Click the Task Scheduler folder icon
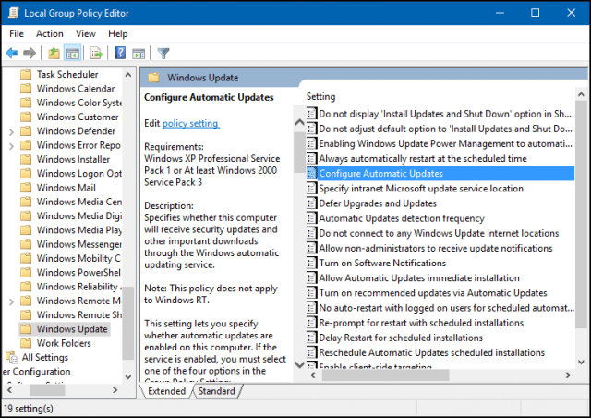The width and height of the screenshot is (591, 418). coord(26,74)
